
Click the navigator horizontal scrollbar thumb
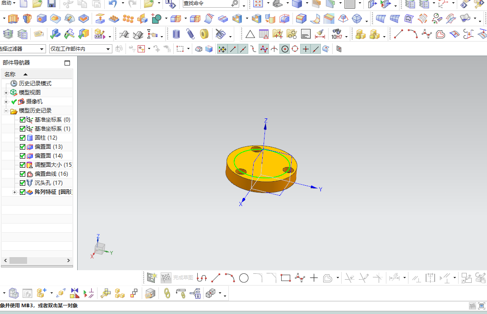pos(19,261)
